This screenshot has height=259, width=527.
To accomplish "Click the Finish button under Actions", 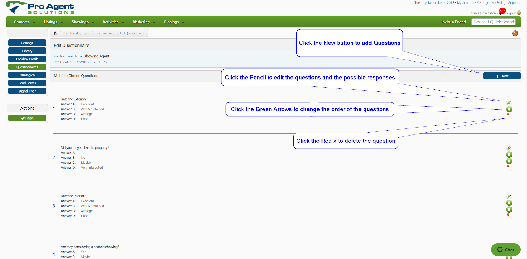I will click(27, 118).
